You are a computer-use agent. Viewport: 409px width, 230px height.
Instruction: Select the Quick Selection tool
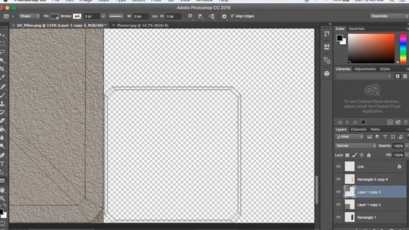(x=3, y=61)
